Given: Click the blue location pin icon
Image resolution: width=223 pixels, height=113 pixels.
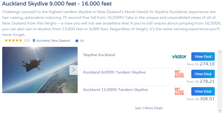Looking at the screenshot, I should click(34, 41).
